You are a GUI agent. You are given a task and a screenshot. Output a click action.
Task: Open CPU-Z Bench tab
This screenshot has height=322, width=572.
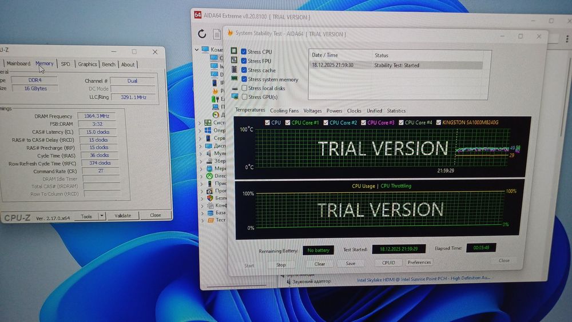click(x=108, y=64)
